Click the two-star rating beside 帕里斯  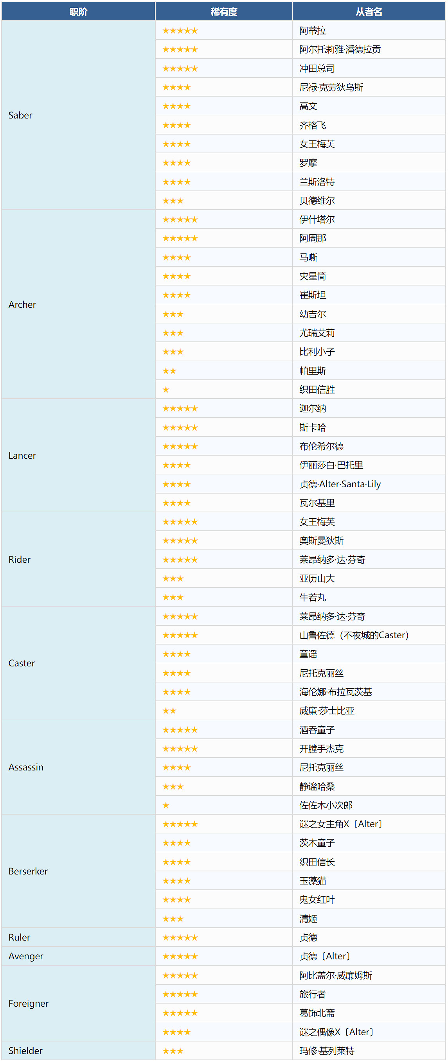pos(169,371)
